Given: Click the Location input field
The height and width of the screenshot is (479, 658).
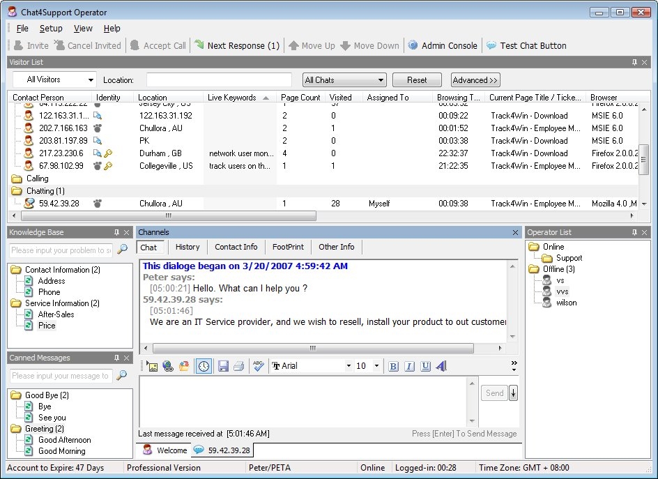Looking at the screenshot, I should click(219, 80).
